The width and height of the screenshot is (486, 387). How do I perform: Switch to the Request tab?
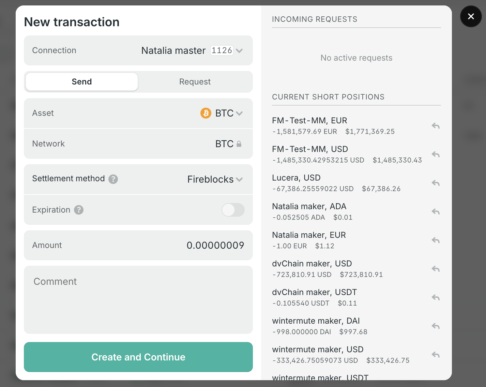pyautogui.click(x=195, y=82)
